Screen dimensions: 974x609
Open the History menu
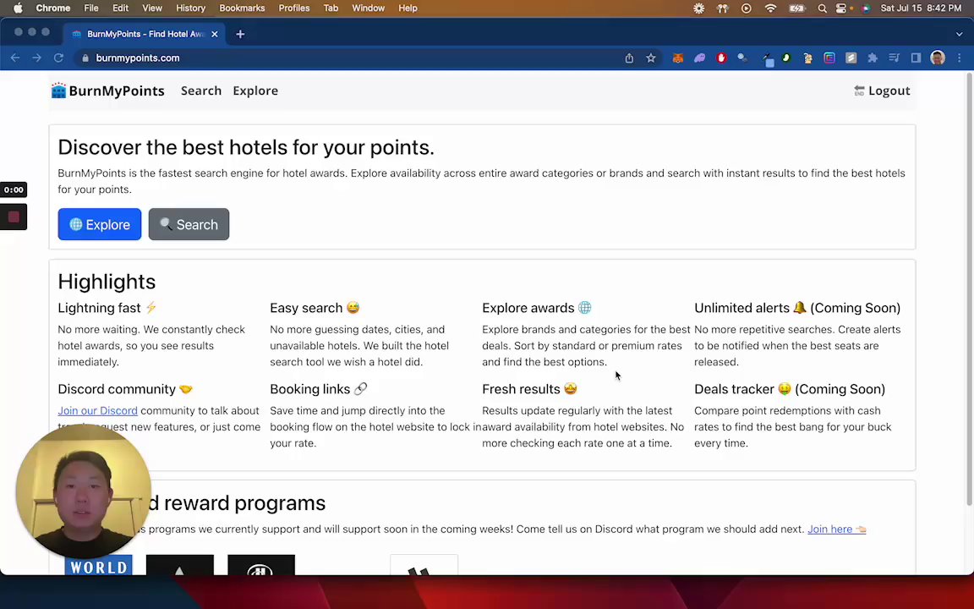click(x=190, y=8)
